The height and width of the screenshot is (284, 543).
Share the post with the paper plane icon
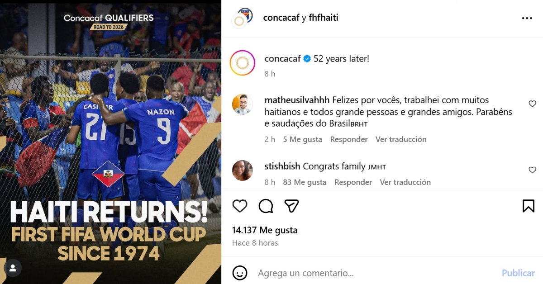[x=292, y=206]
